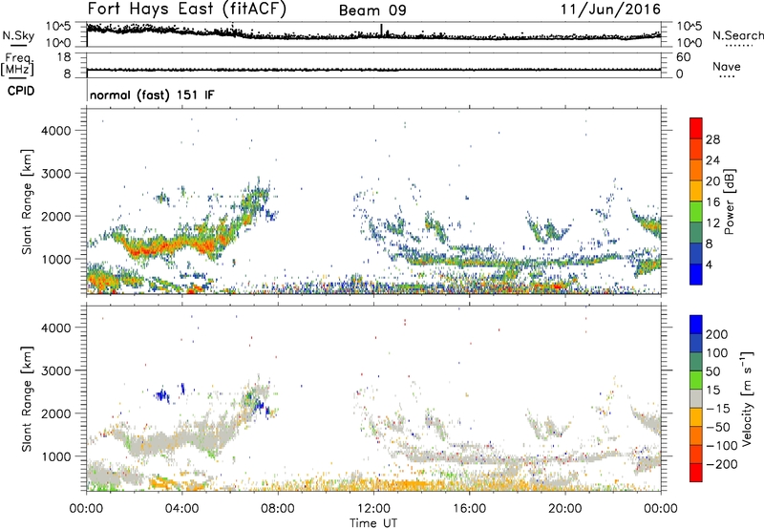Click the '-200' Velocity colorbar tick

coord(721,464)
